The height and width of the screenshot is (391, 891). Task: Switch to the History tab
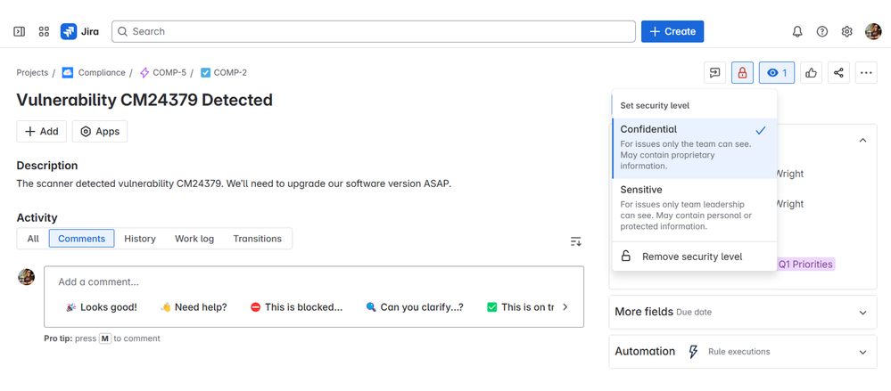[140, 239]
